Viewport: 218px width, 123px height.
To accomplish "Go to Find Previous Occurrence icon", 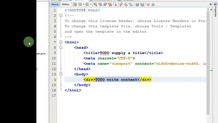I will tap(100, 4).
